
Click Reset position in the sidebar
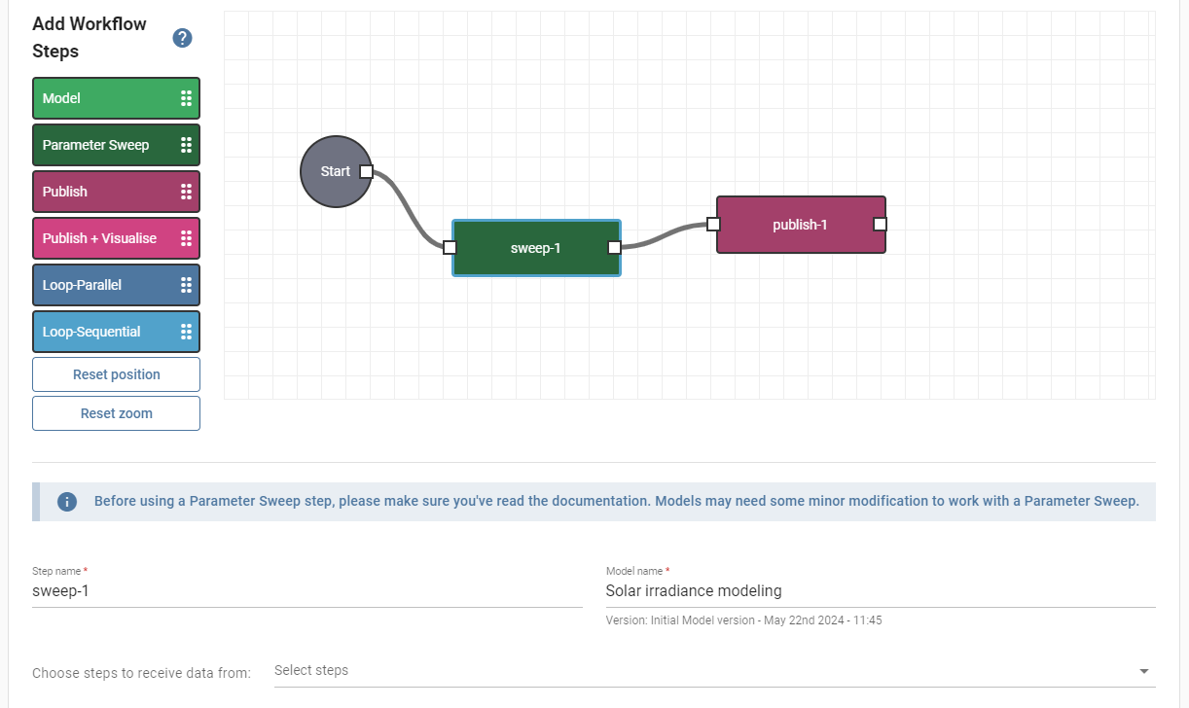[116, 373]
